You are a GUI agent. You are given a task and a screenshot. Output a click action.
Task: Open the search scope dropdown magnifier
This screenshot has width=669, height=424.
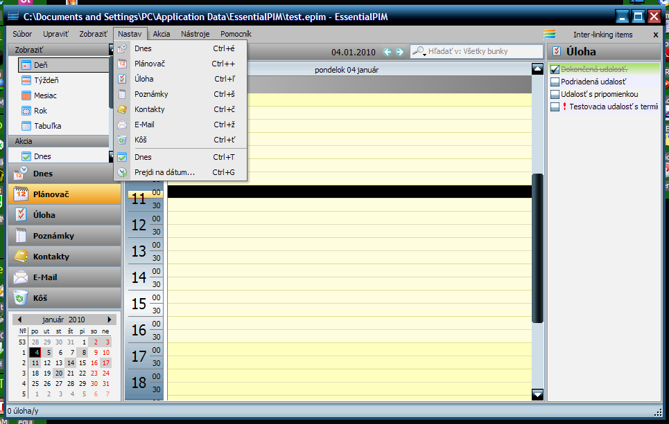tap(419, 52)
